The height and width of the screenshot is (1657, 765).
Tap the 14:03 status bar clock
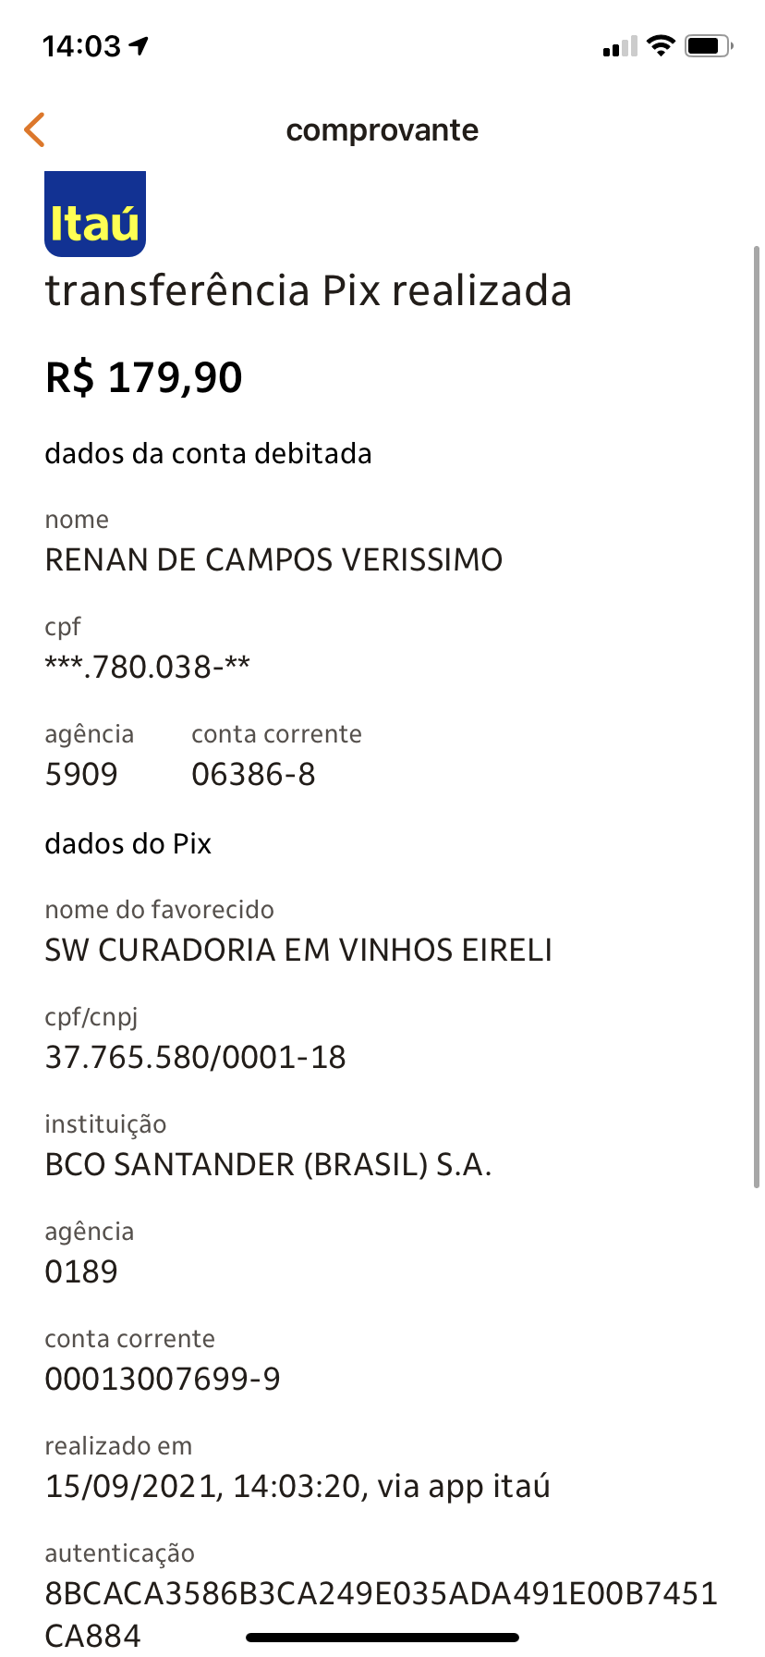(81, 45)
